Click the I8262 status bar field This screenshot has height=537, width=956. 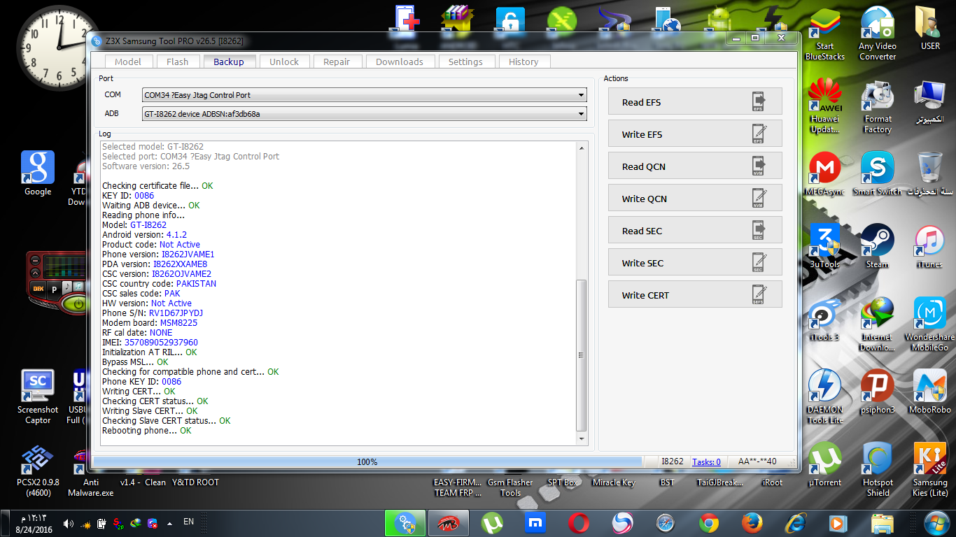(673, 462)
